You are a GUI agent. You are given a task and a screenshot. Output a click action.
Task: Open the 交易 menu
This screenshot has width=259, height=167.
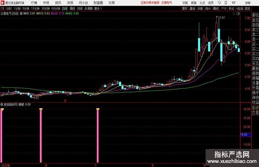(112, 3)
